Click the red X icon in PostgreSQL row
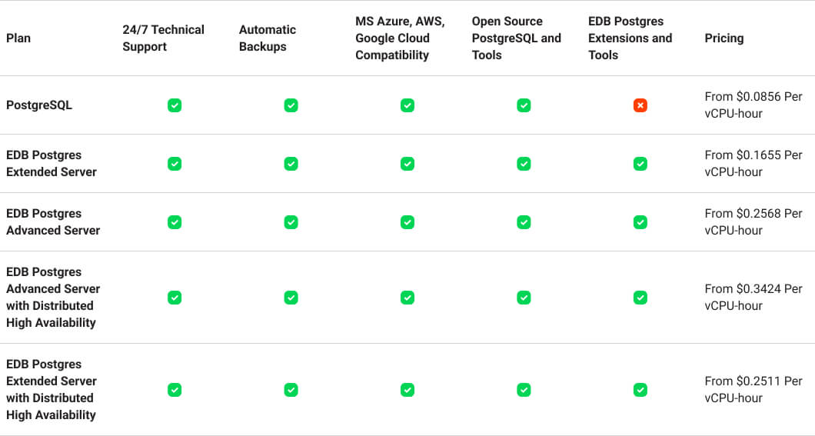The width and height of the screenshot is (815, 436). pos(640,105)
